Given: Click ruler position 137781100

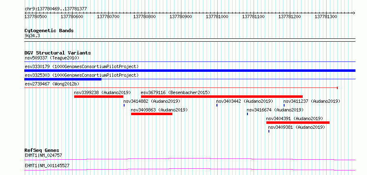Looking at the screenshot, I should tap(253, 17).
